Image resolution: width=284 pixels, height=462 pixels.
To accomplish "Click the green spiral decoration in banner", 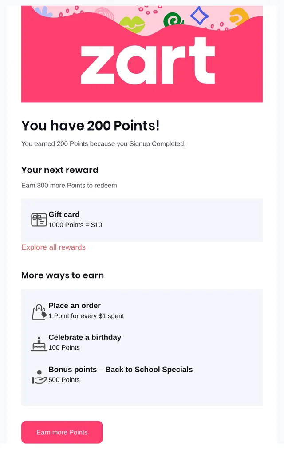I will pos(174,19).
